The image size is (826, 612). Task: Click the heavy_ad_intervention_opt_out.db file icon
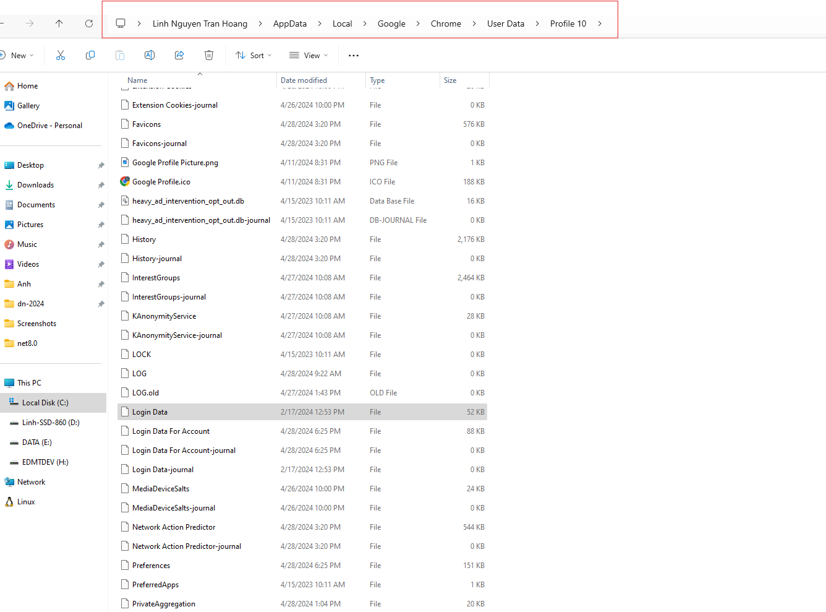(x=125, y=201)
